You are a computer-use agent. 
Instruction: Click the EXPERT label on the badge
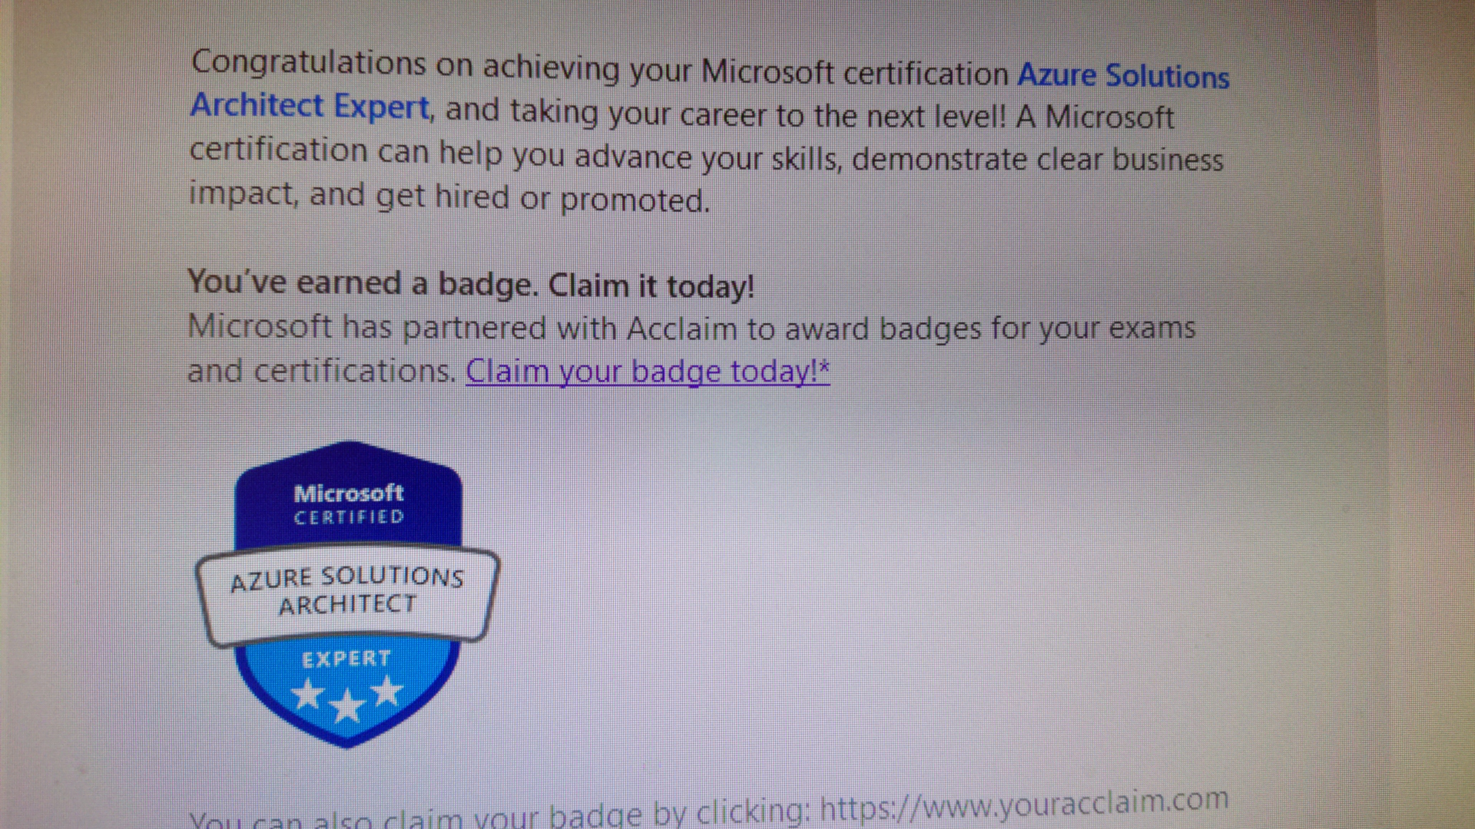pyautogui.click(x=346, y=659)
